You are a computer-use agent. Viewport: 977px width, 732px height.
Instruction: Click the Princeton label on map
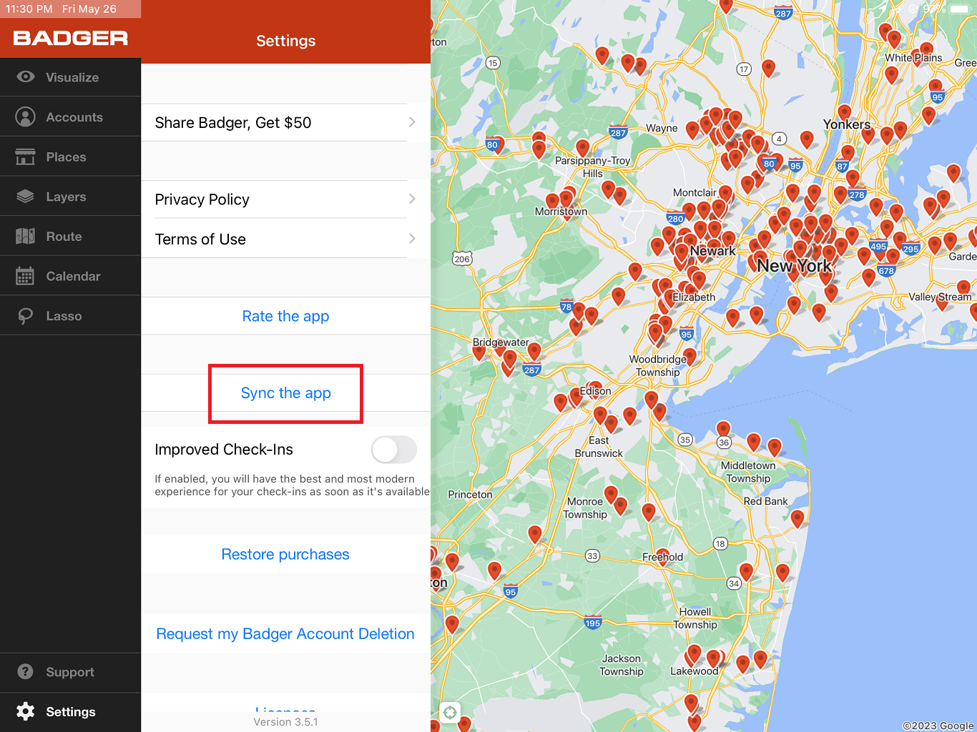pyautogui.click(x=470, y=495)
